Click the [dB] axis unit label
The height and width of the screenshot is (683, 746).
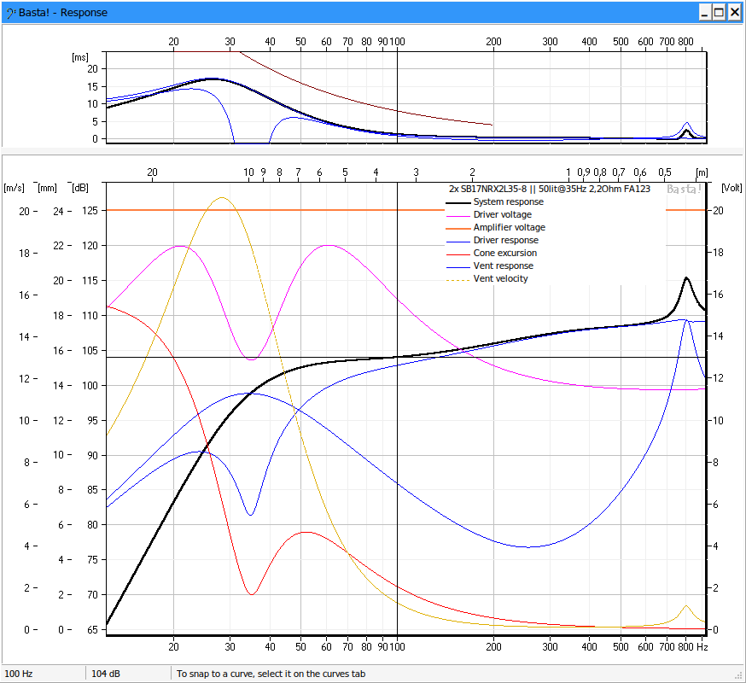[x=80, y=188]
